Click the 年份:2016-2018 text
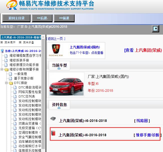The image size is (163, 152). point(100,91)
